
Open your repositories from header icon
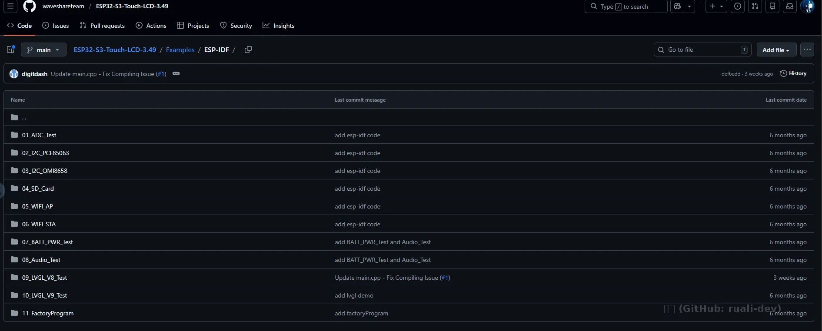click(772, 7)
